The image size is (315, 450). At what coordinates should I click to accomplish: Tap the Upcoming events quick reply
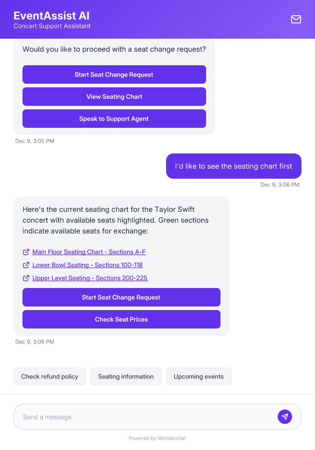click(198, 376)
